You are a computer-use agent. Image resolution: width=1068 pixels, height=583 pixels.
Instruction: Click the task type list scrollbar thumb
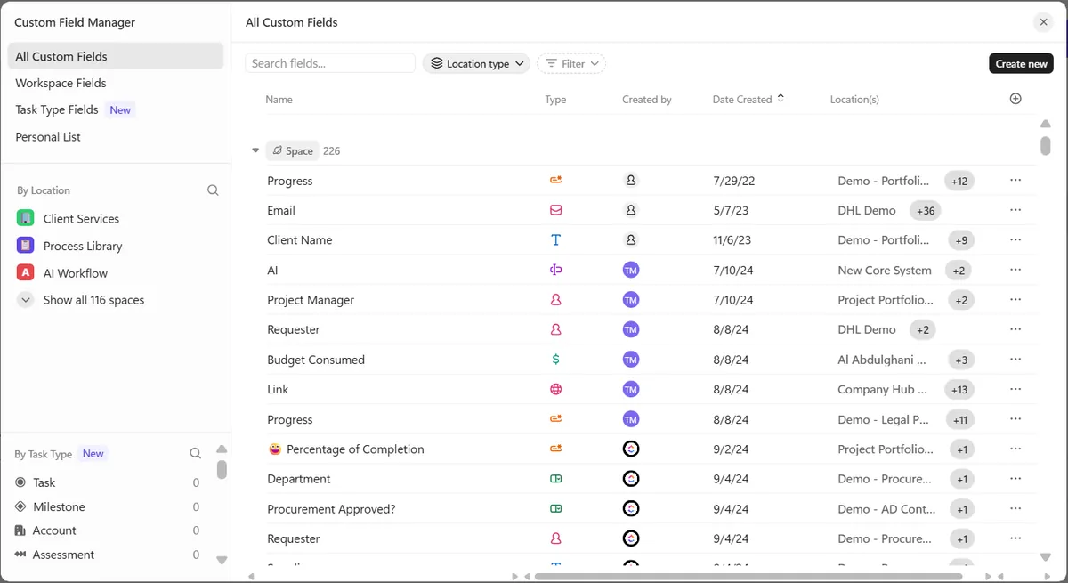(222, 469)
